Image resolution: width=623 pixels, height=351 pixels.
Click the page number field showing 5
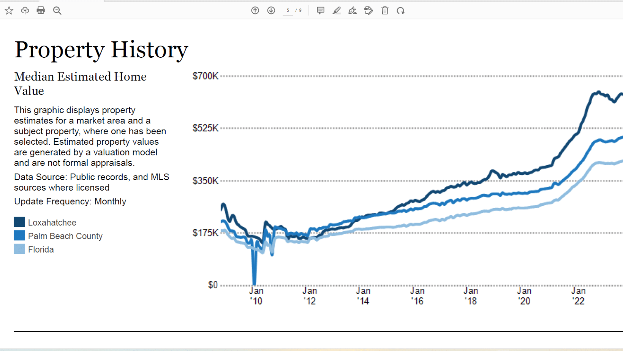coord(288,11)
